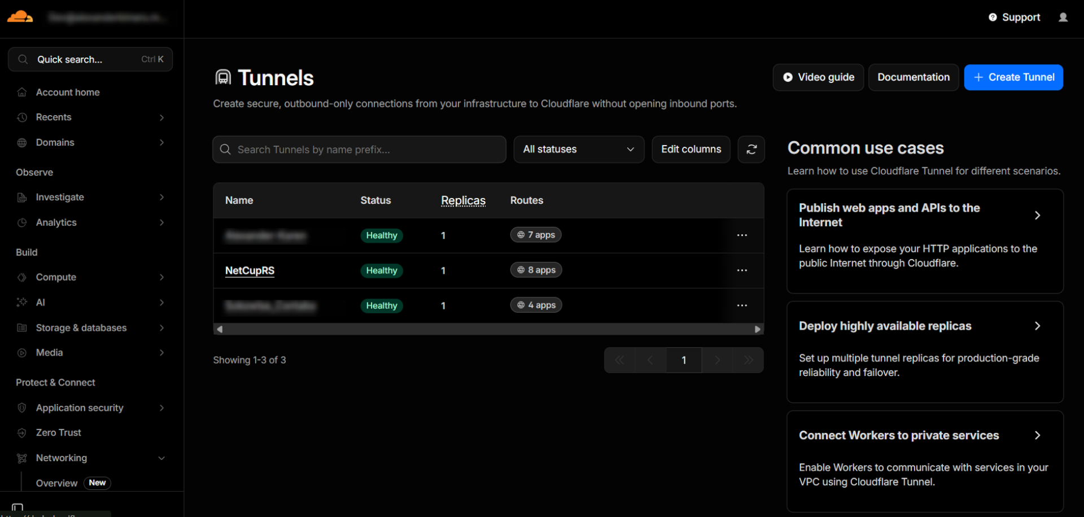The width and height of the screenshot is (1084, 517).
Task: Focus the Search Tunnels by name field
Action: (x=359, y=150)
